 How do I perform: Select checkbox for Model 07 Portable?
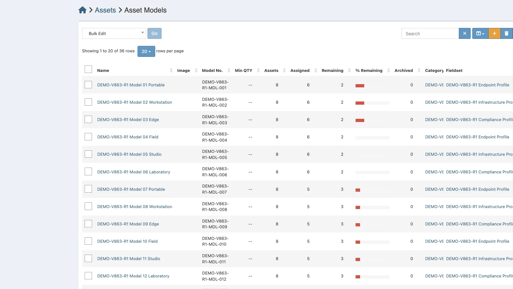click(x=88, y=189)
